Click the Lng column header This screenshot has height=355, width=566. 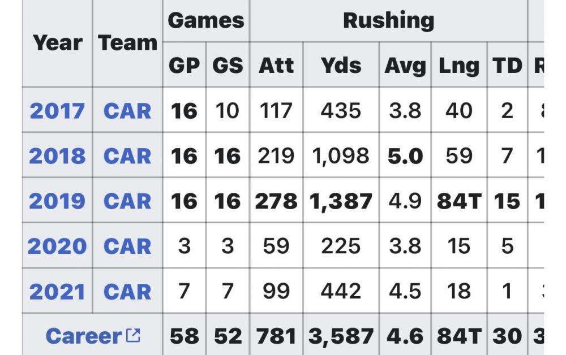[x=458, y=66]
